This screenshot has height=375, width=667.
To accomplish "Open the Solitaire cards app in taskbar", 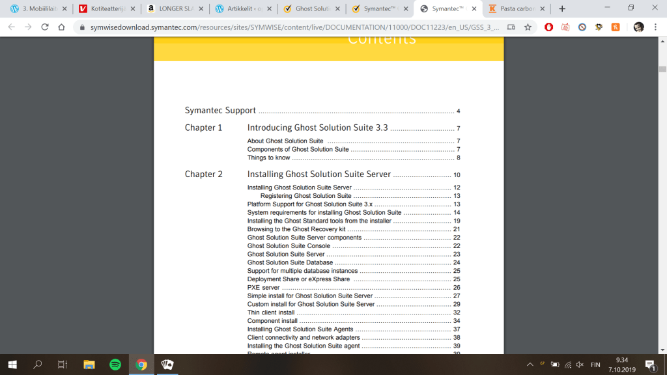I will coord(167,365).
